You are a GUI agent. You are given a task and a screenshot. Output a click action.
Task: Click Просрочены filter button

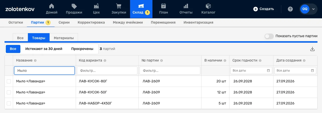(82, 49)
